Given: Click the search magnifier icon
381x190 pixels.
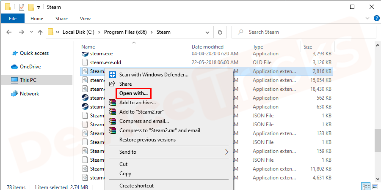Looking at the screenshot, I should [240, 32].
